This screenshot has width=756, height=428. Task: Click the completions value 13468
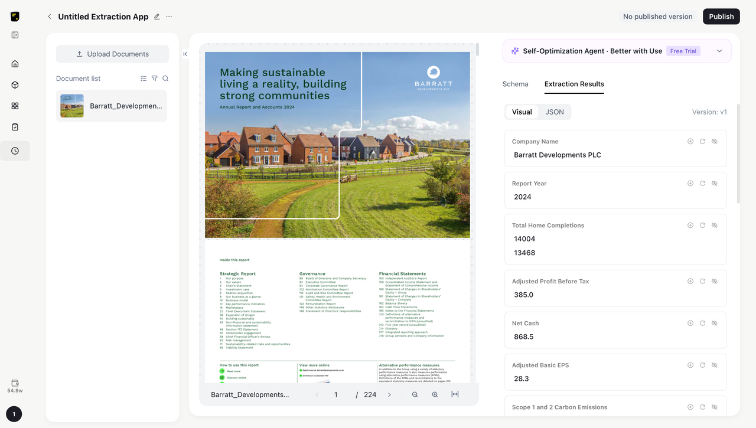(x=524, y=253)
